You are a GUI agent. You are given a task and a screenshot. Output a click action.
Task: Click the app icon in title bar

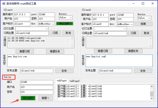pyautogui.click(x=4, y=4)
